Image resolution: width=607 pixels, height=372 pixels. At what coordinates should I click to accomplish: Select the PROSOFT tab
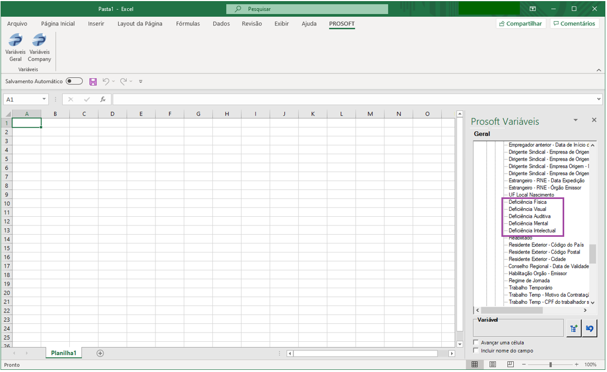[x=342, y=24]
